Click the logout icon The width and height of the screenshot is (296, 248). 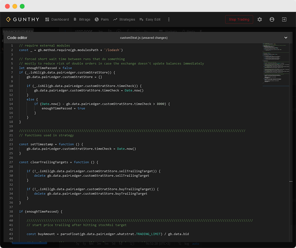284,20
